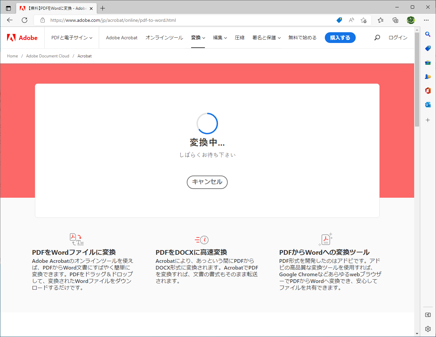Screen dimensions: 436x337
Task: Open shopping coupons via the blue tag icon
Action: (x=339, y=20)
